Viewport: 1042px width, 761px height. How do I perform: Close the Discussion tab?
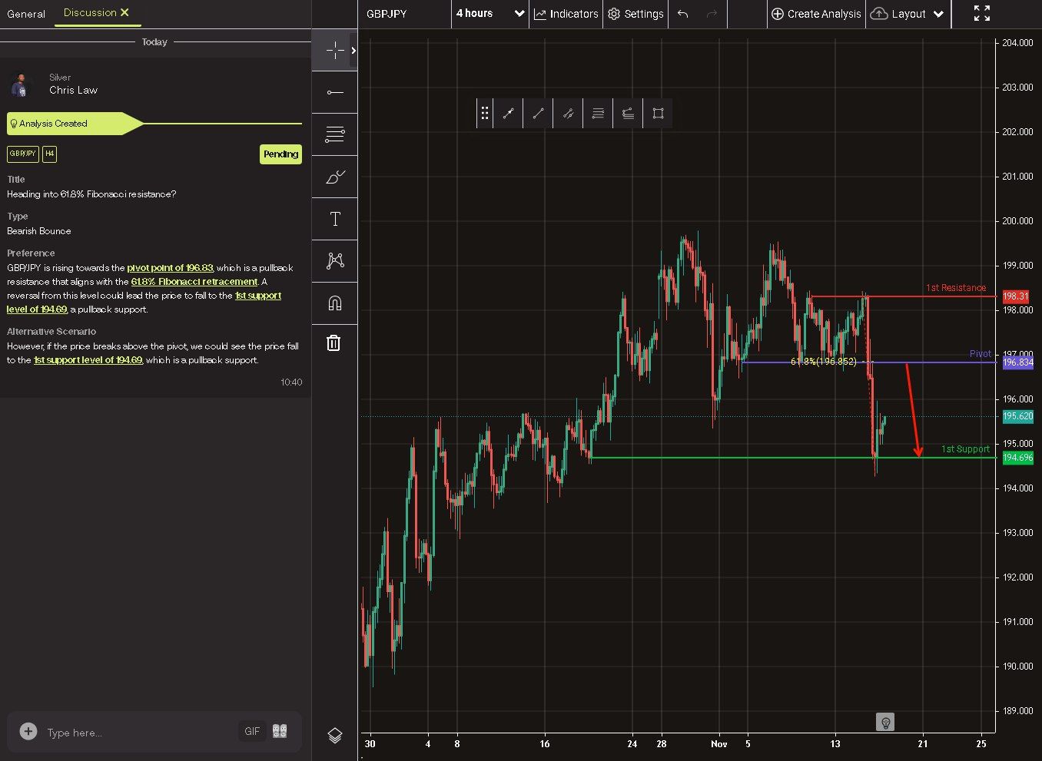125,12
